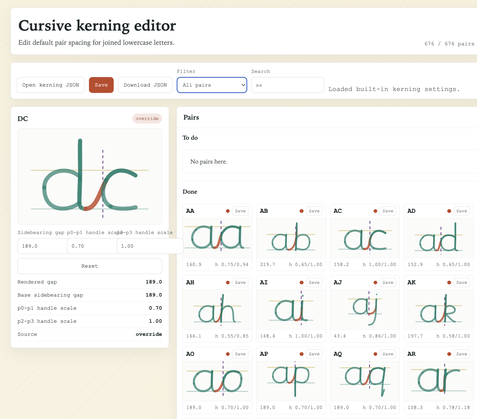Open the All pairs filter dropdown
This screenshot has width=477, height=419.
pos(212,85)
